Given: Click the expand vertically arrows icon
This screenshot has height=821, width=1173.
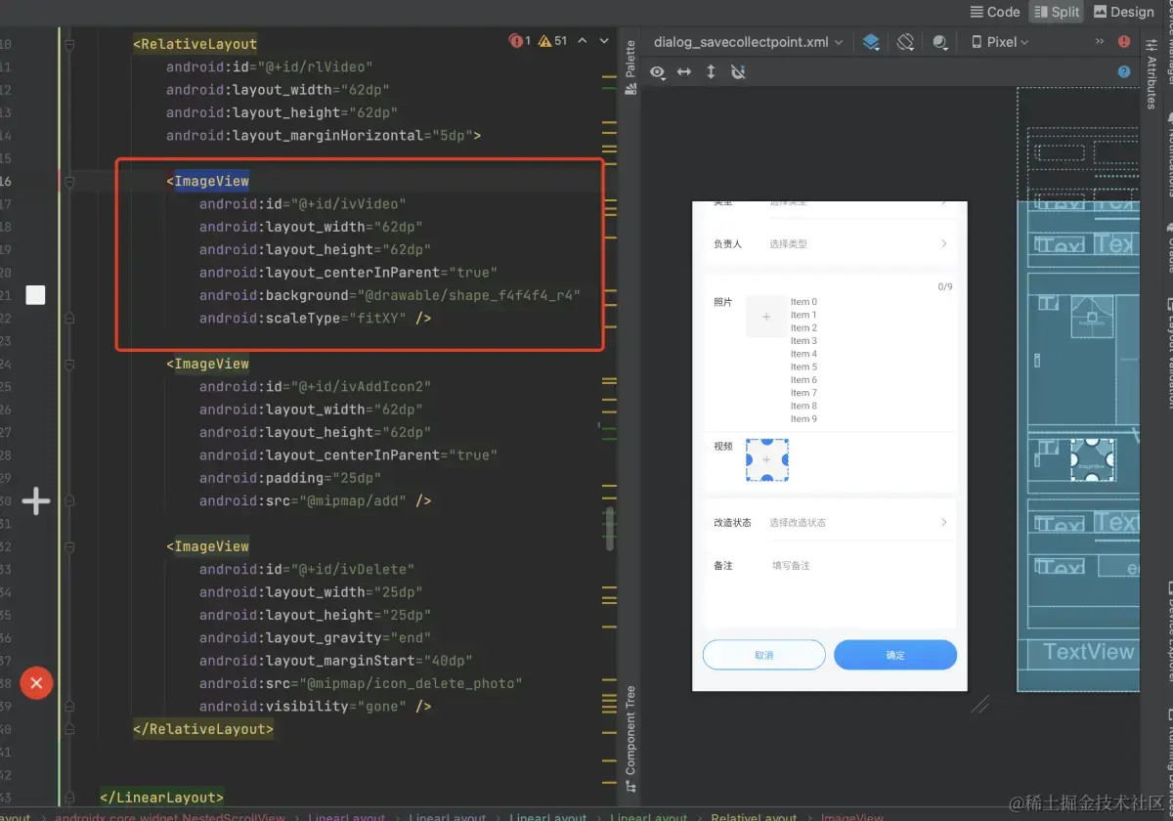Looking at the screenshot, I should pyautogui.click(x=711, y=72).
